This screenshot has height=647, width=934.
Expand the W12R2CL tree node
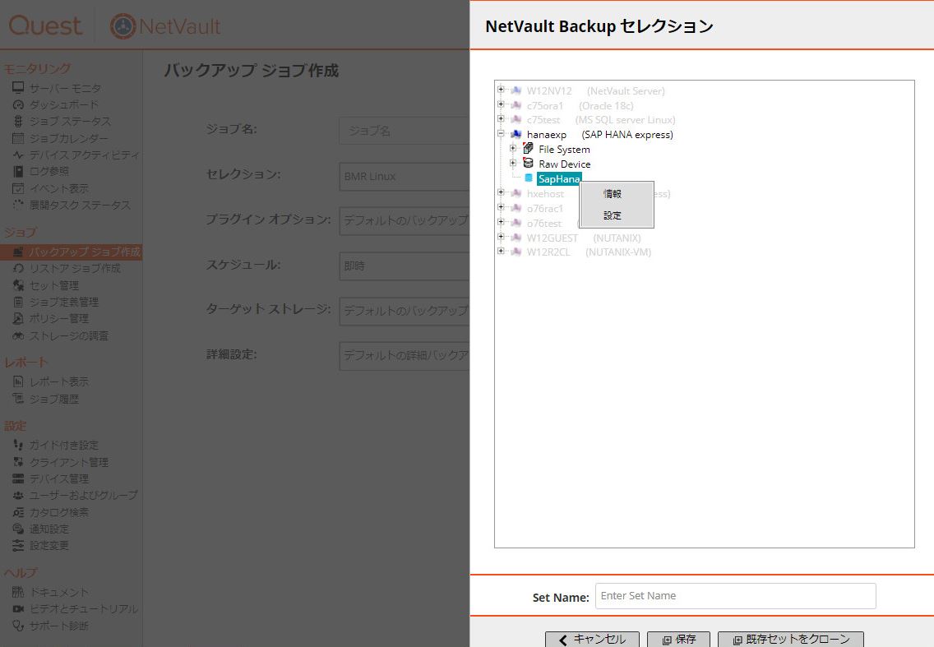point(501,251)
